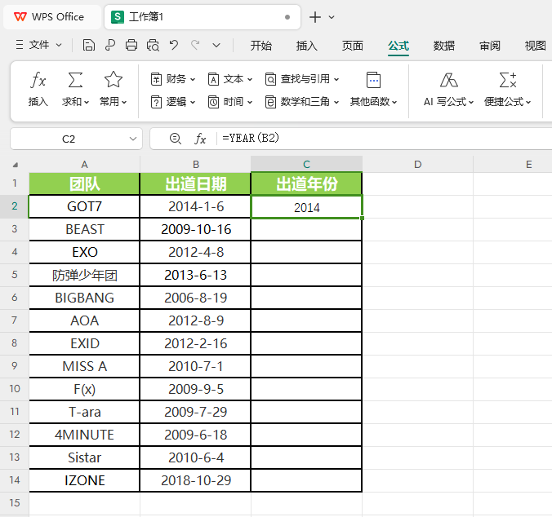Click the Undo arrow icon
This screenshot has height=517, width=552.
(174, 46)
